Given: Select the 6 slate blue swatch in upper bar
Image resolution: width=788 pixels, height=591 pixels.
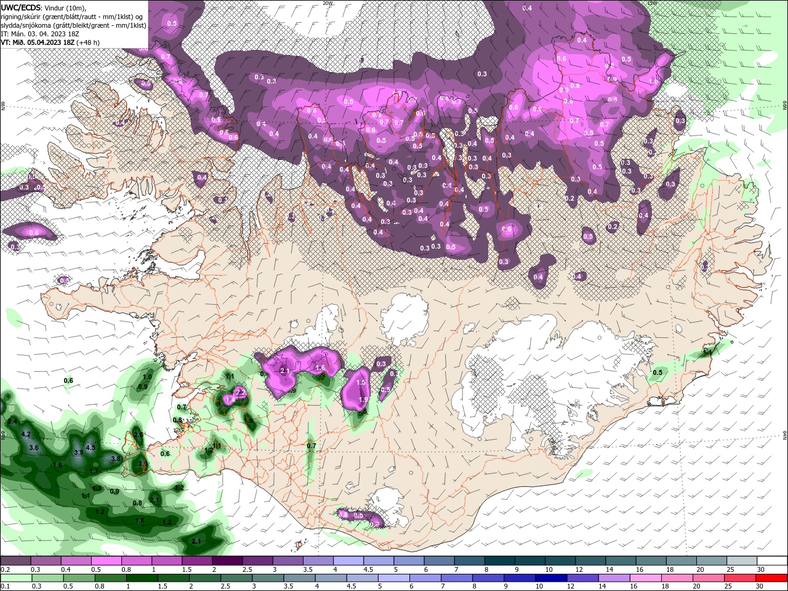Looking at the screenshot, I should (440, 561).
